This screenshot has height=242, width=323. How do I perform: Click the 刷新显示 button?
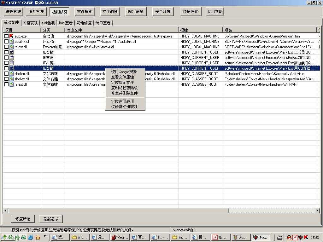pos(51,219)
